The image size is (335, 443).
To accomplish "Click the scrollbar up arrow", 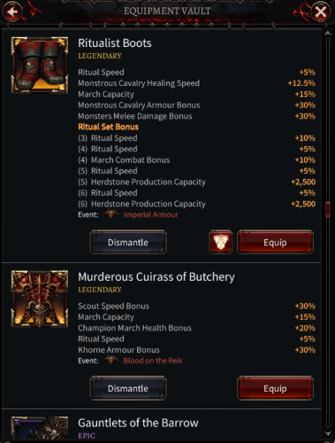I will (x=328, y=33).
